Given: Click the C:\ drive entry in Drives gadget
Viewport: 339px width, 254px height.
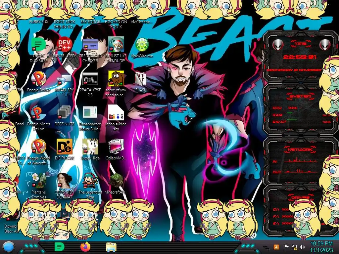Looking at the screenshot, I should pyautogui.click(x=281, y=209).
